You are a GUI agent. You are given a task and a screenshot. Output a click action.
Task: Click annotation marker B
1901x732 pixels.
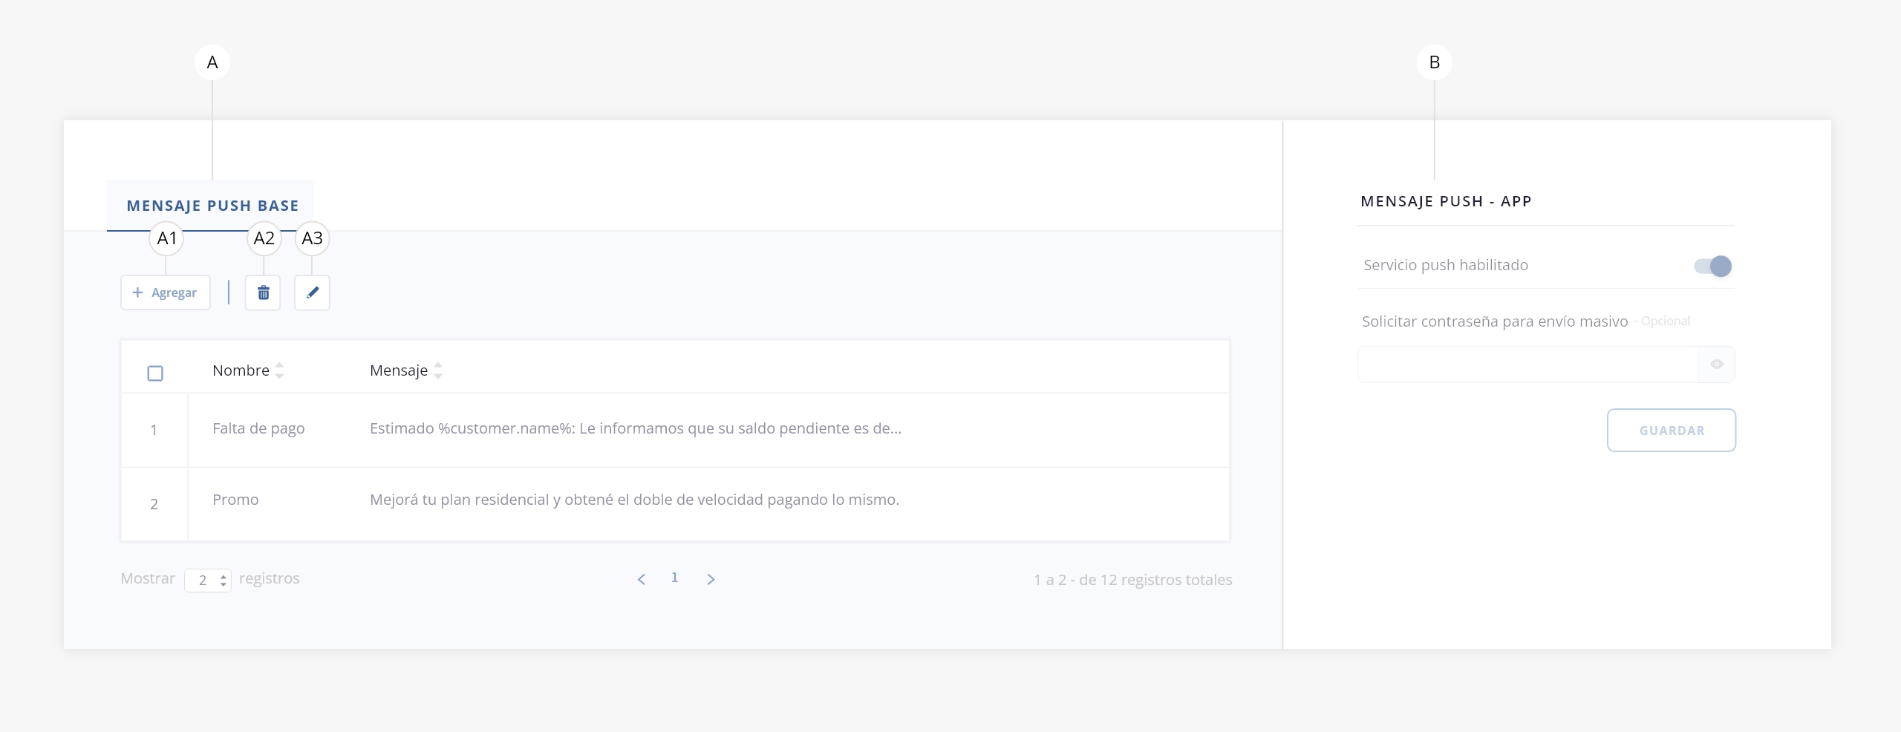(1434, 62)
